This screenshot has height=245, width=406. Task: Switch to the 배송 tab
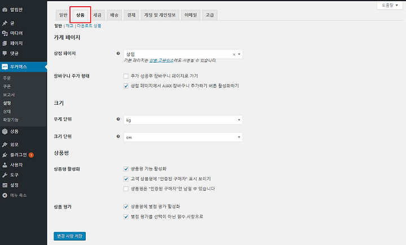click(114, 15)
